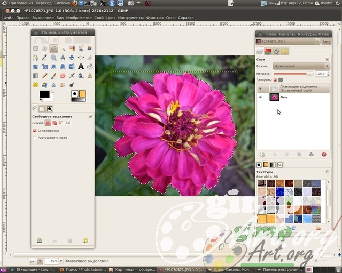Select the Ellipse Select tool
The height and width of the screenshot is (273, 342).
point(44,49)
